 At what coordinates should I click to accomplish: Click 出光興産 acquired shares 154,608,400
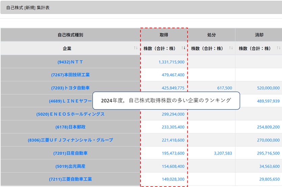pos(173,166)
